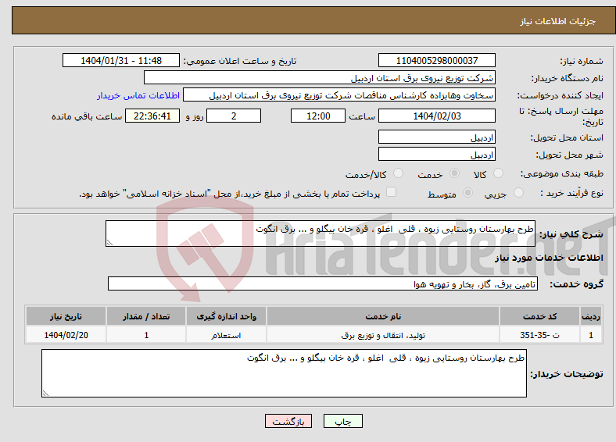Click the واحد اندازه گیری column header
Image resolution: width=616 pixels, height=442 pixels.
226,316
